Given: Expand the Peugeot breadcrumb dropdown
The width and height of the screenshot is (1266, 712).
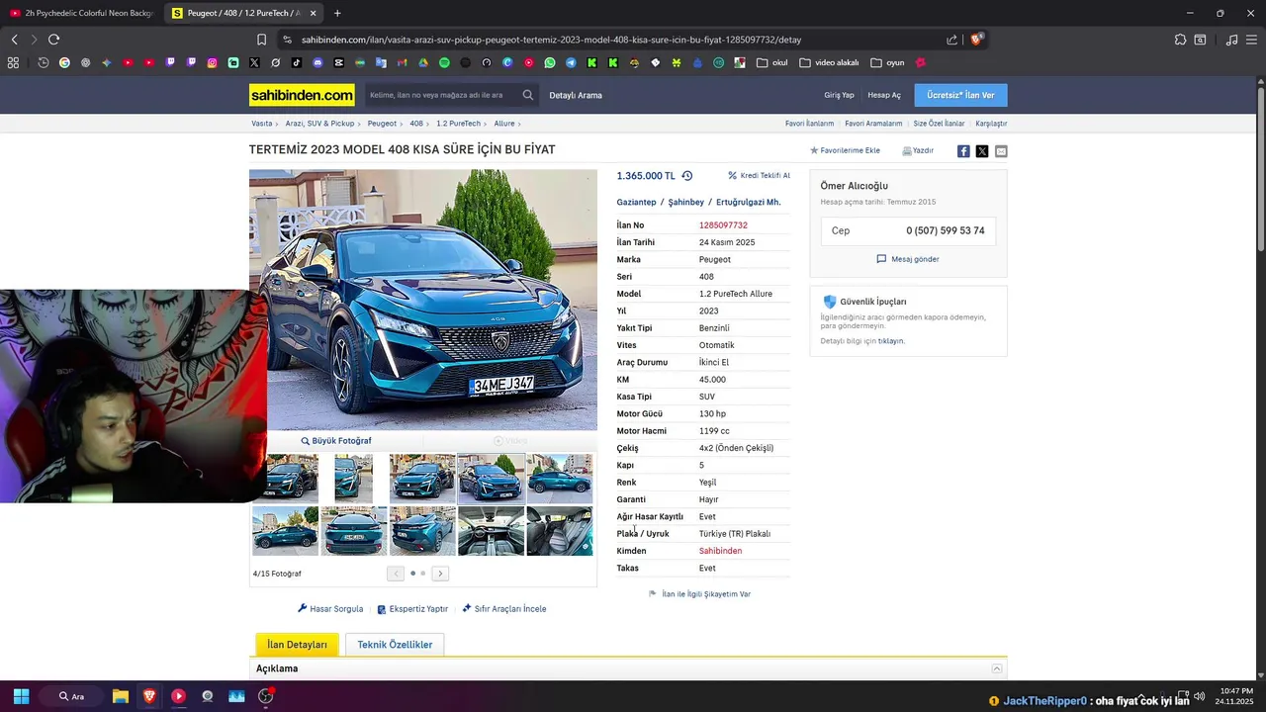Looking at the screenshot, I should [x=404, y=124].
